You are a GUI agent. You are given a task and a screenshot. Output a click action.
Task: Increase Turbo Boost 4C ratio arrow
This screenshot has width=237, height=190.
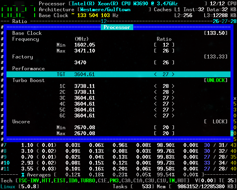(173, 104)
